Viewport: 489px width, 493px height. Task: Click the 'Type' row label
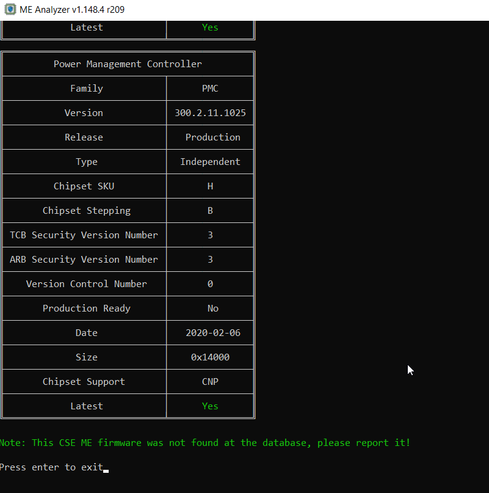[87, 162]
